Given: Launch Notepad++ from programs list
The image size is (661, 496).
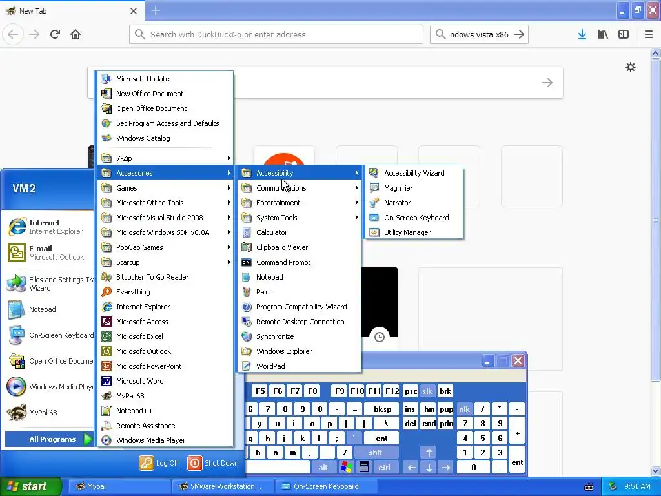Looking at the screenshot, I should coord(165,411).
